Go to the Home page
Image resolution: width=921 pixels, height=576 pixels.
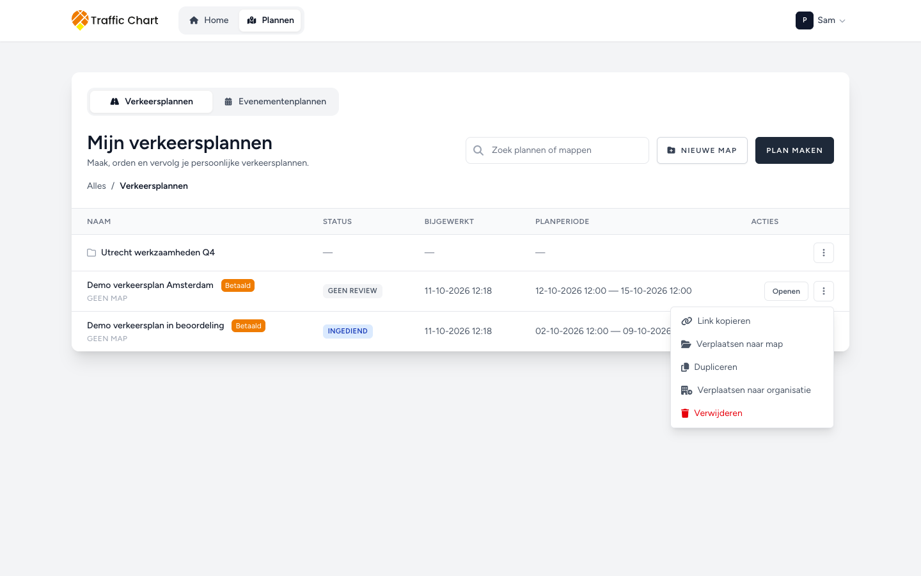[209, 20]
